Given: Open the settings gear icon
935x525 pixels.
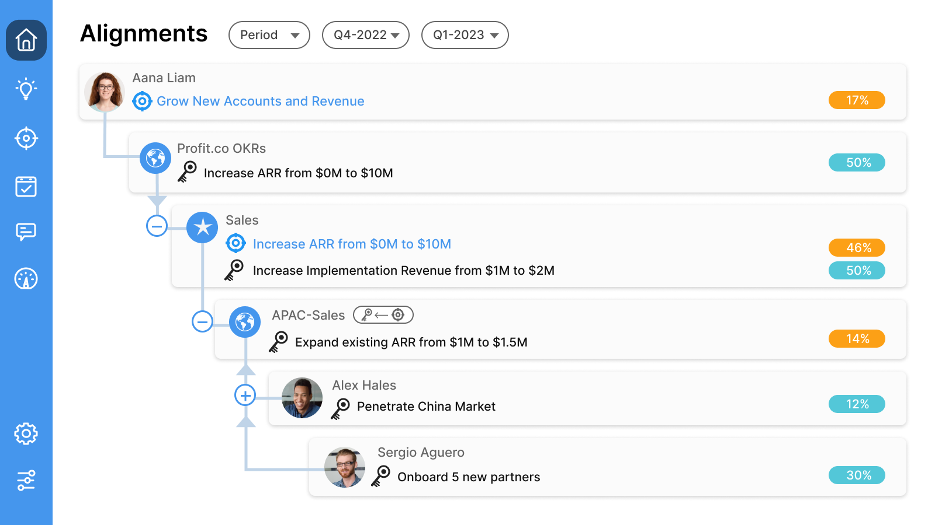Looking at the screenshot, I should tap(26, 434).
